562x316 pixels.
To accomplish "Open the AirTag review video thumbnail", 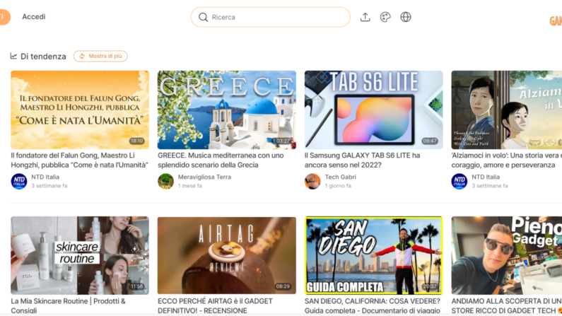I will coord(227,255).
